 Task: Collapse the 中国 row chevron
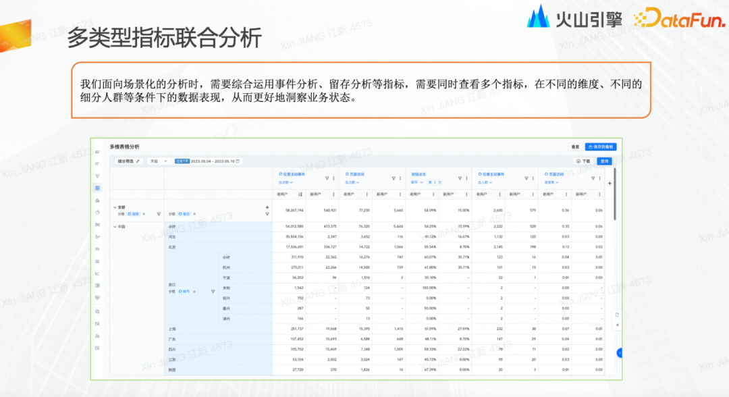pos(115,227)
